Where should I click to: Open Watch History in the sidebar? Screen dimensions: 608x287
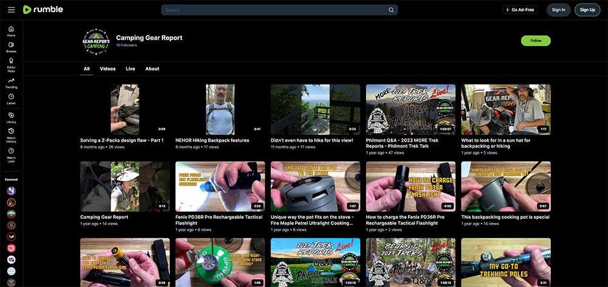point(11,136)
